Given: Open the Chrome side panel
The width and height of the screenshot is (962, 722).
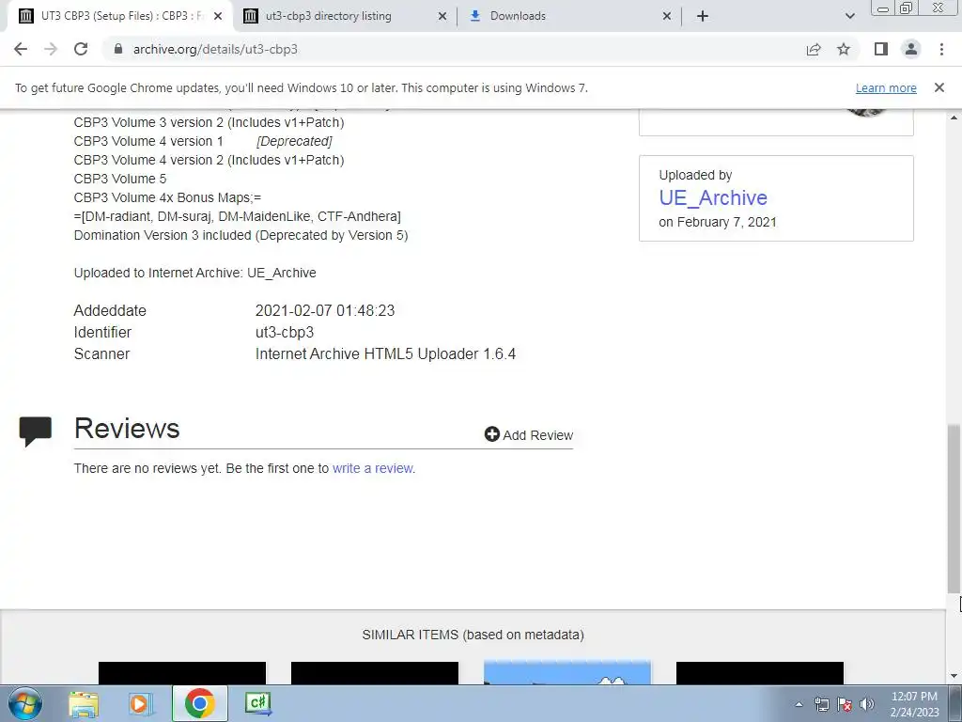Looking at the screenshot, I should click(x=881, y=49).
